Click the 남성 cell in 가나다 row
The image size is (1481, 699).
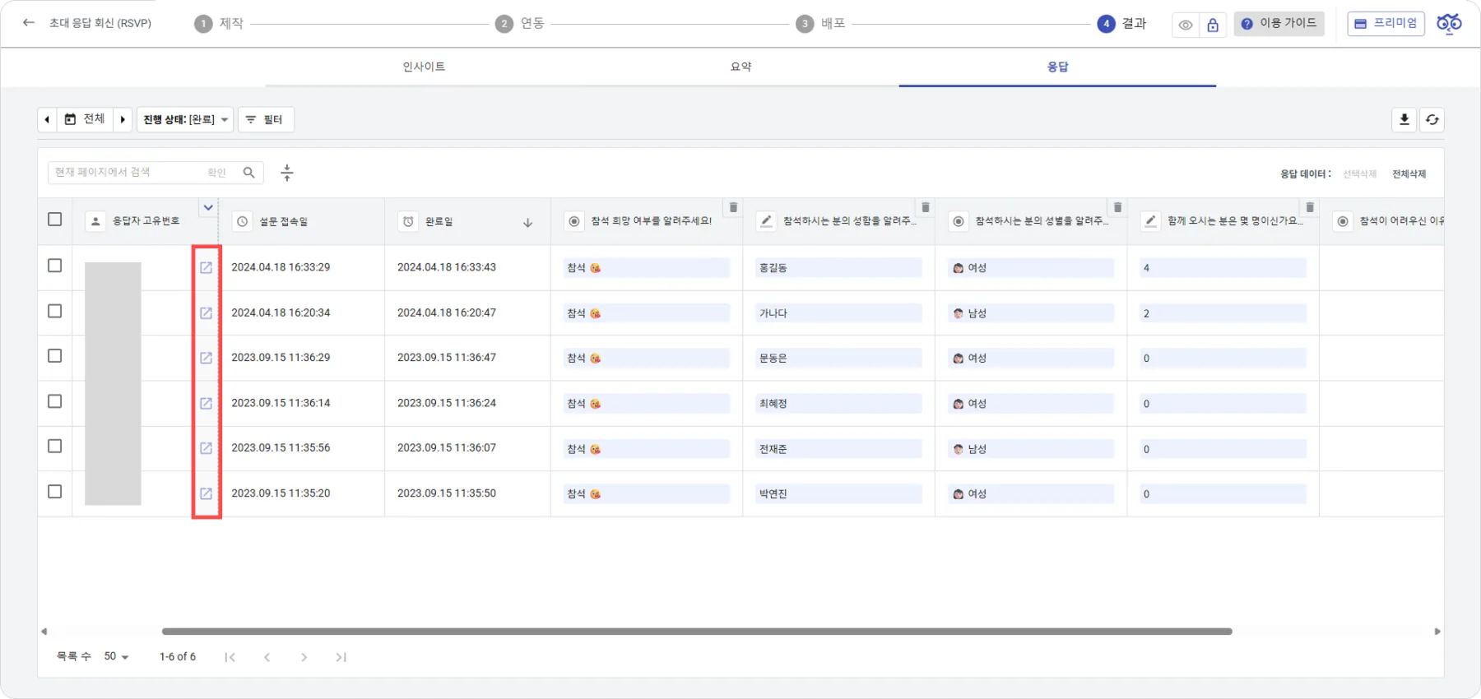1031,313
